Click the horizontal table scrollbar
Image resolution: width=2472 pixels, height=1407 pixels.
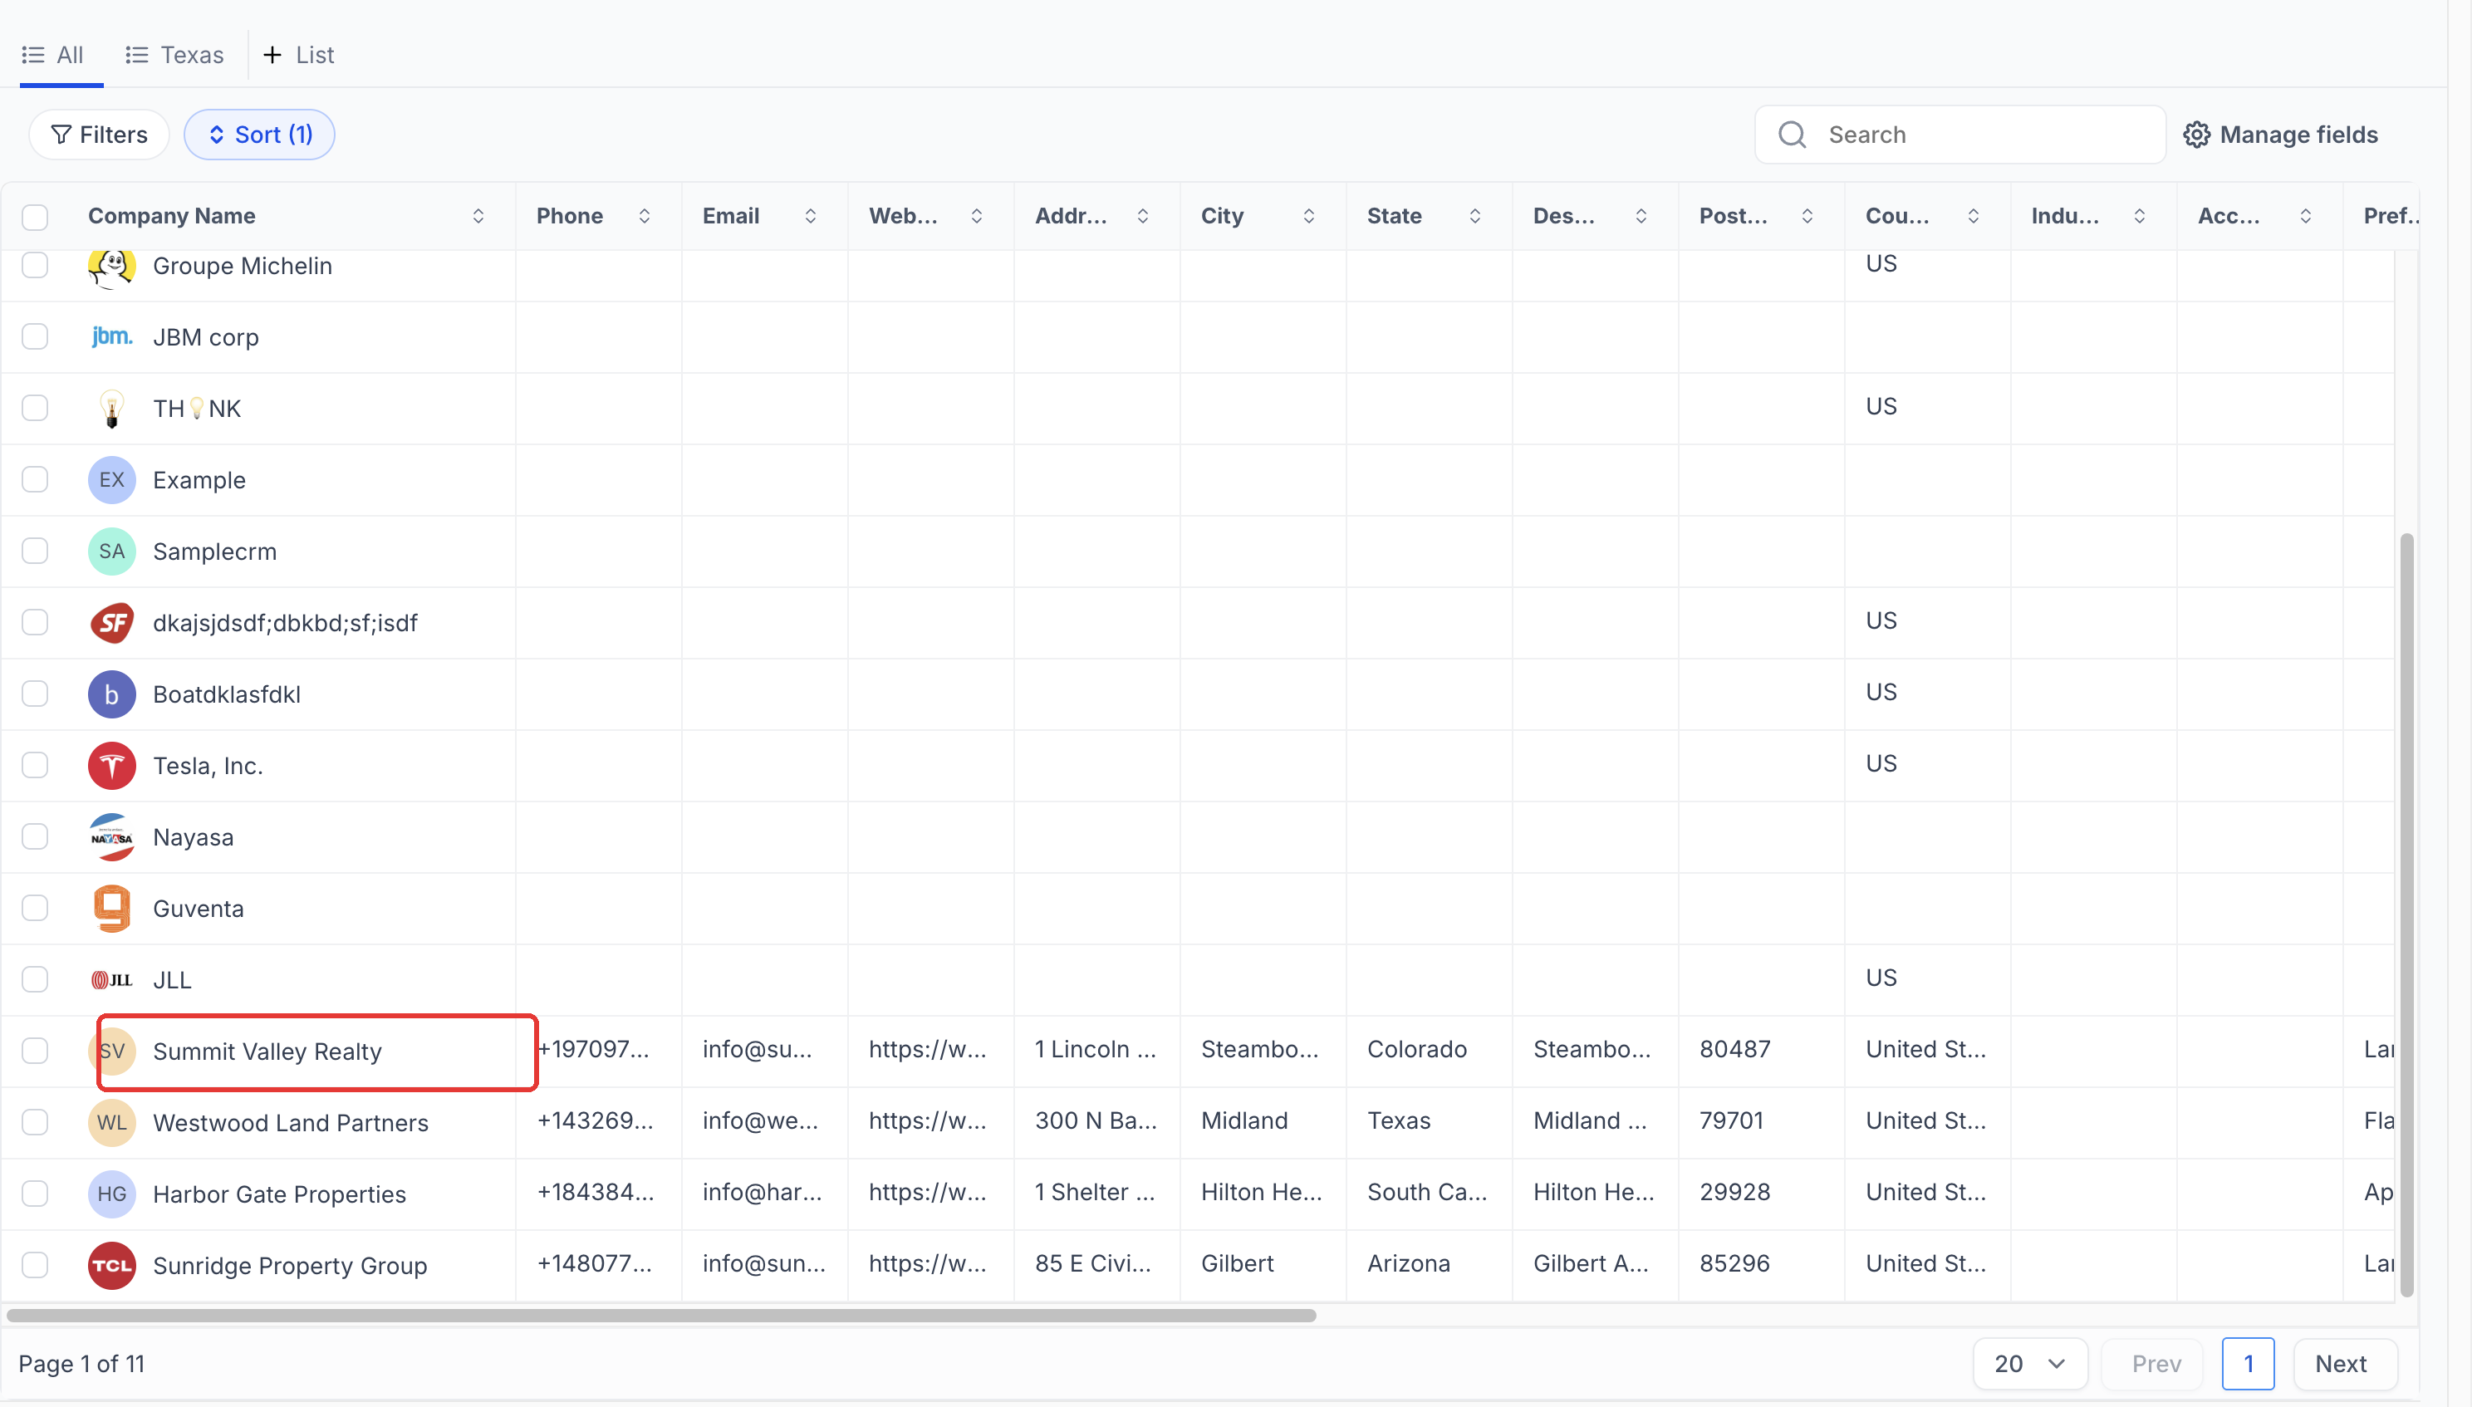click(x=661, y=1316)
